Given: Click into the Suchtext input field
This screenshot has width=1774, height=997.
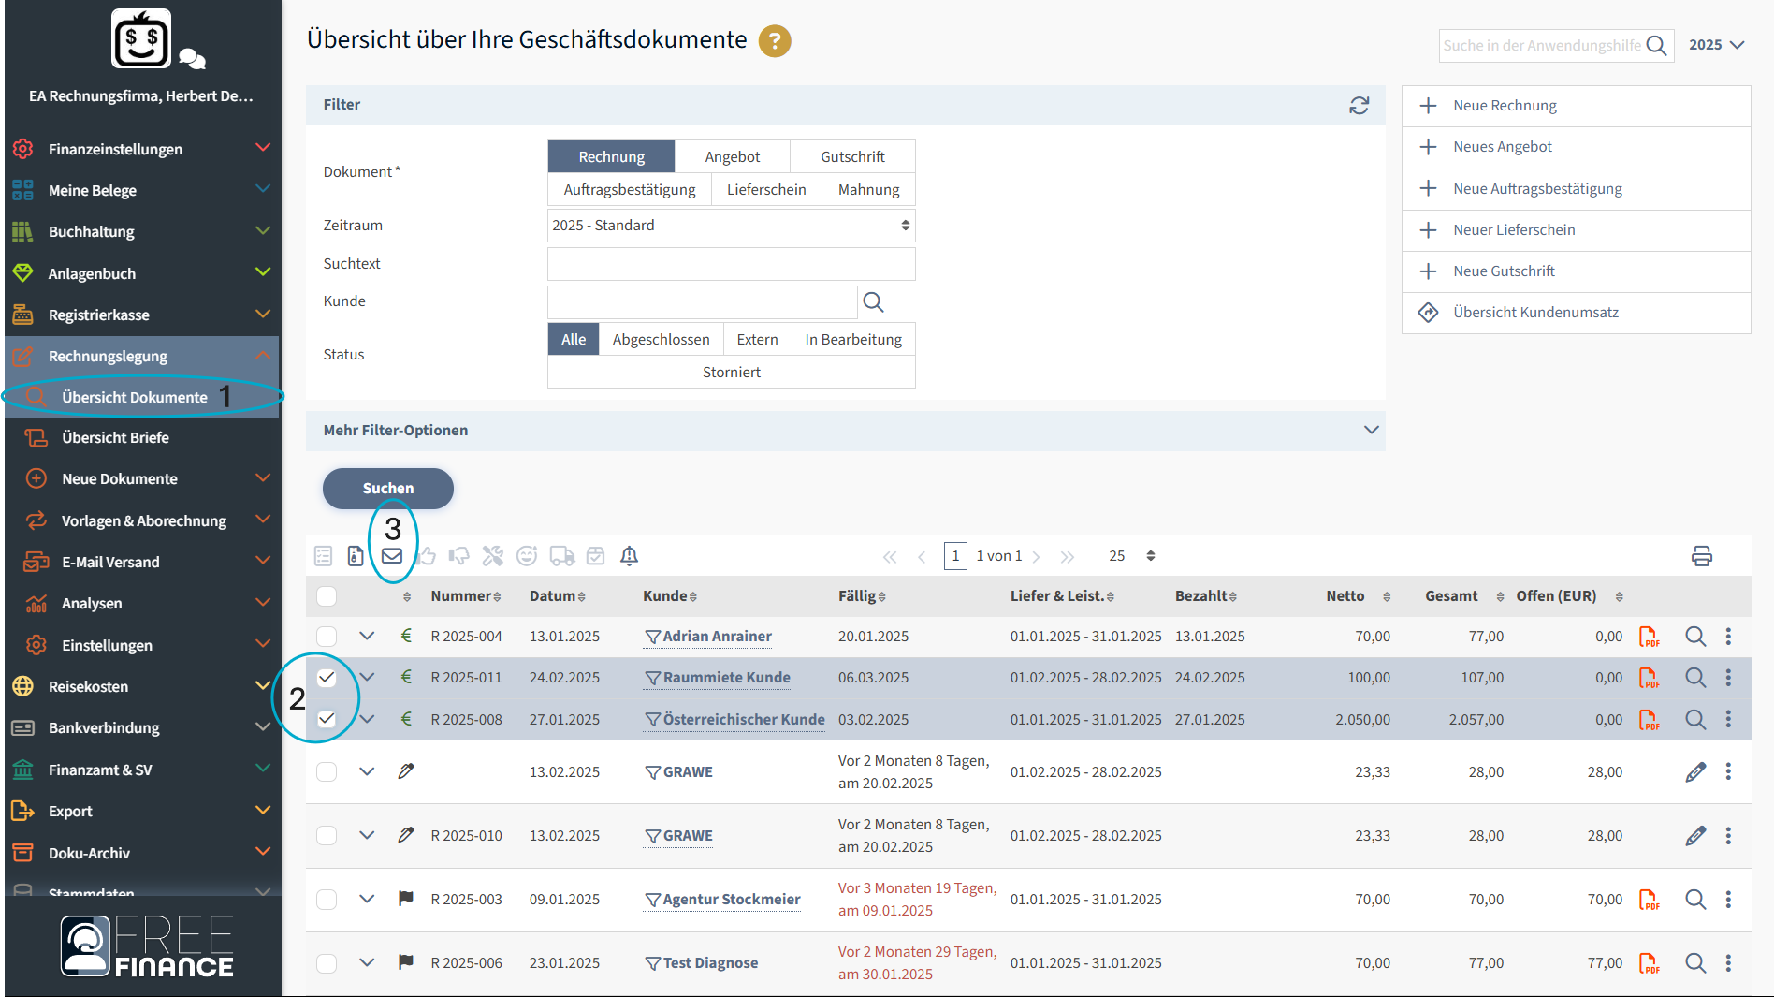Looking at the screenshot, I should pos(730,264).
